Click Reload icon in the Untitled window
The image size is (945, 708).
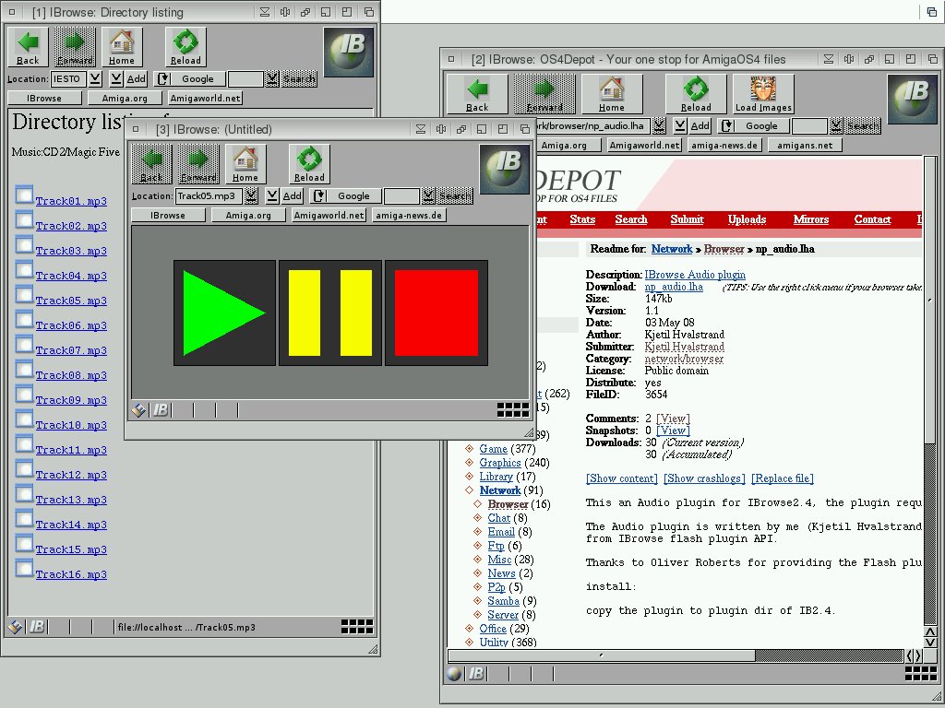tap(309, 163)
